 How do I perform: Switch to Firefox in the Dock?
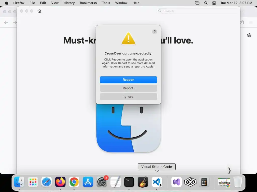(x=60, y=182)
